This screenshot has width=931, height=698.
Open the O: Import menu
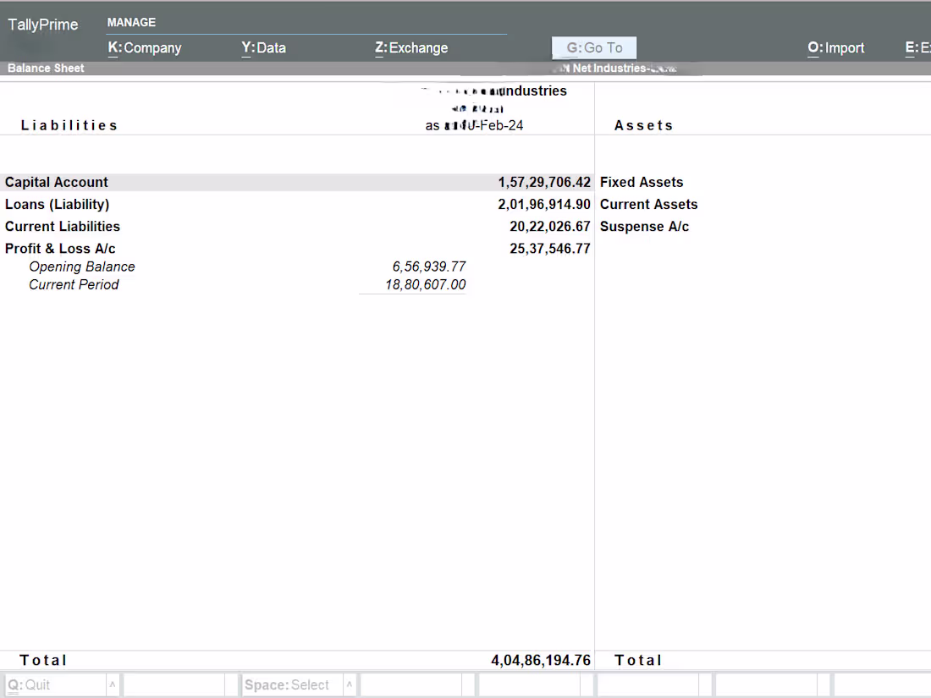point(835,48)
